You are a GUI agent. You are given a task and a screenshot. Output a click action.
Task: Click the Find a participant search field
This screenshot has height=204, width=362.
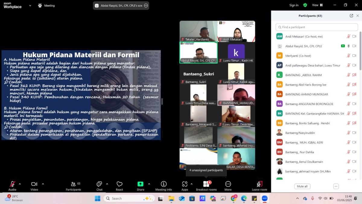click(317, 27)
